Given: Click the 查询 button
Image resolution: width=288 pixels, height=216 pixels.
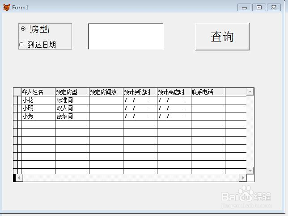Looking at the screenshot, I should point(222,37).
